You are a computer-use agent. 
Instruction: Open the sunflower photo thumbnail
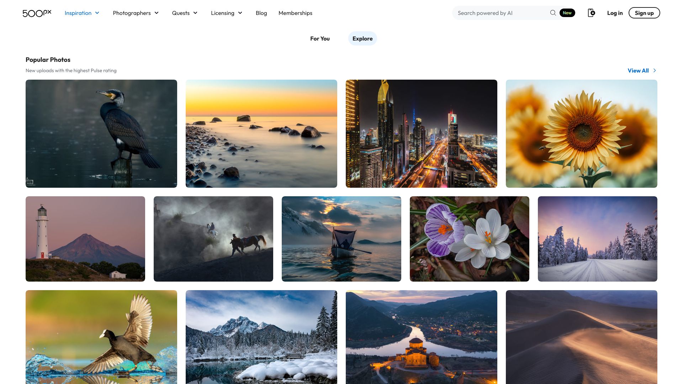tap(581, 134)
